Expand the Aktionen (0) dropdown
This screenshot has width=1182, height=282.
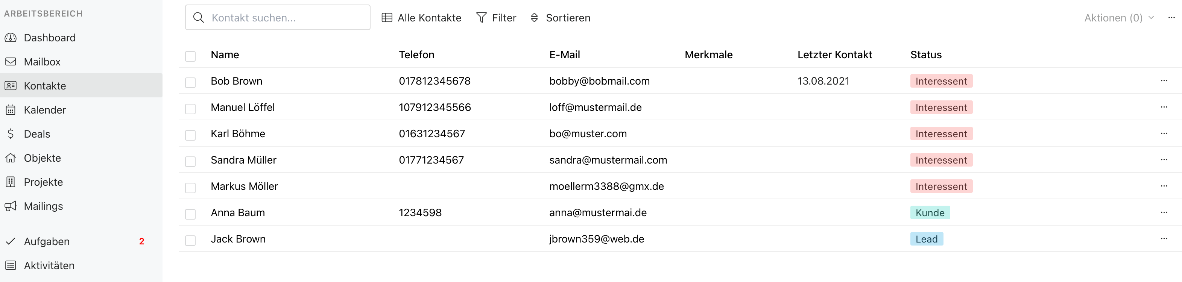pyautogui.click(x=1119, y=18)
